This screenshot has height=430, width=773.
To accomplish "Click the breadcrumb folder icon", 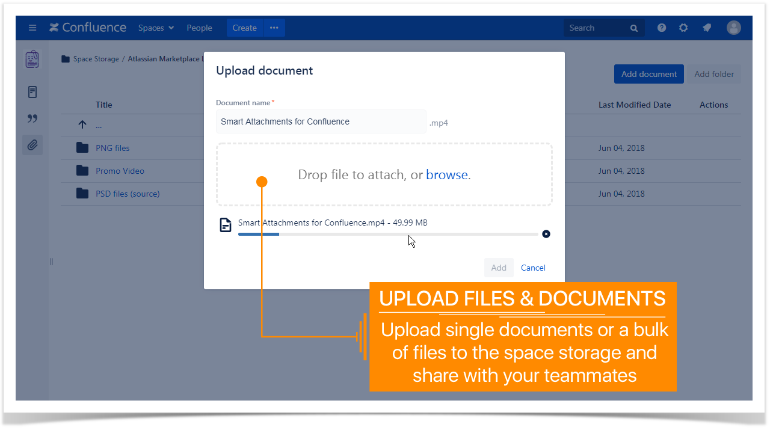I will pyautogui.click(x=66, y=59).
